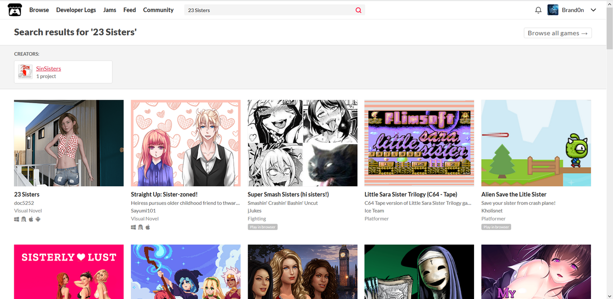Visit author Sayumi101's page
Screen dimensions: 613x299
click(143, 211)
